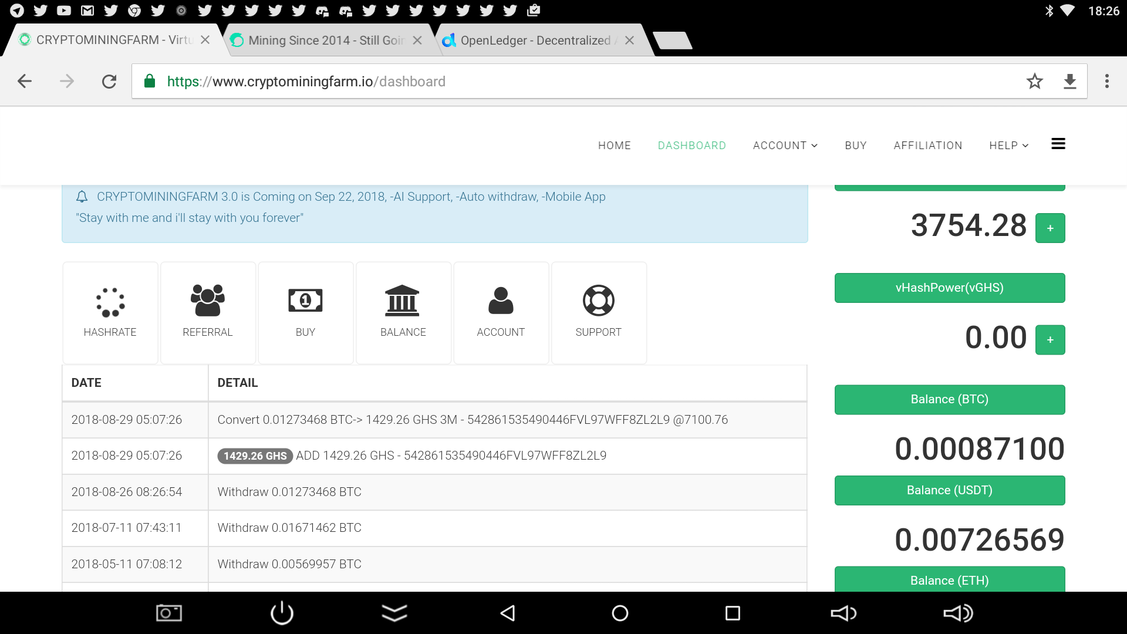Click the Buy banknote icon tile
1127x634 pixels.
(305, 312)
